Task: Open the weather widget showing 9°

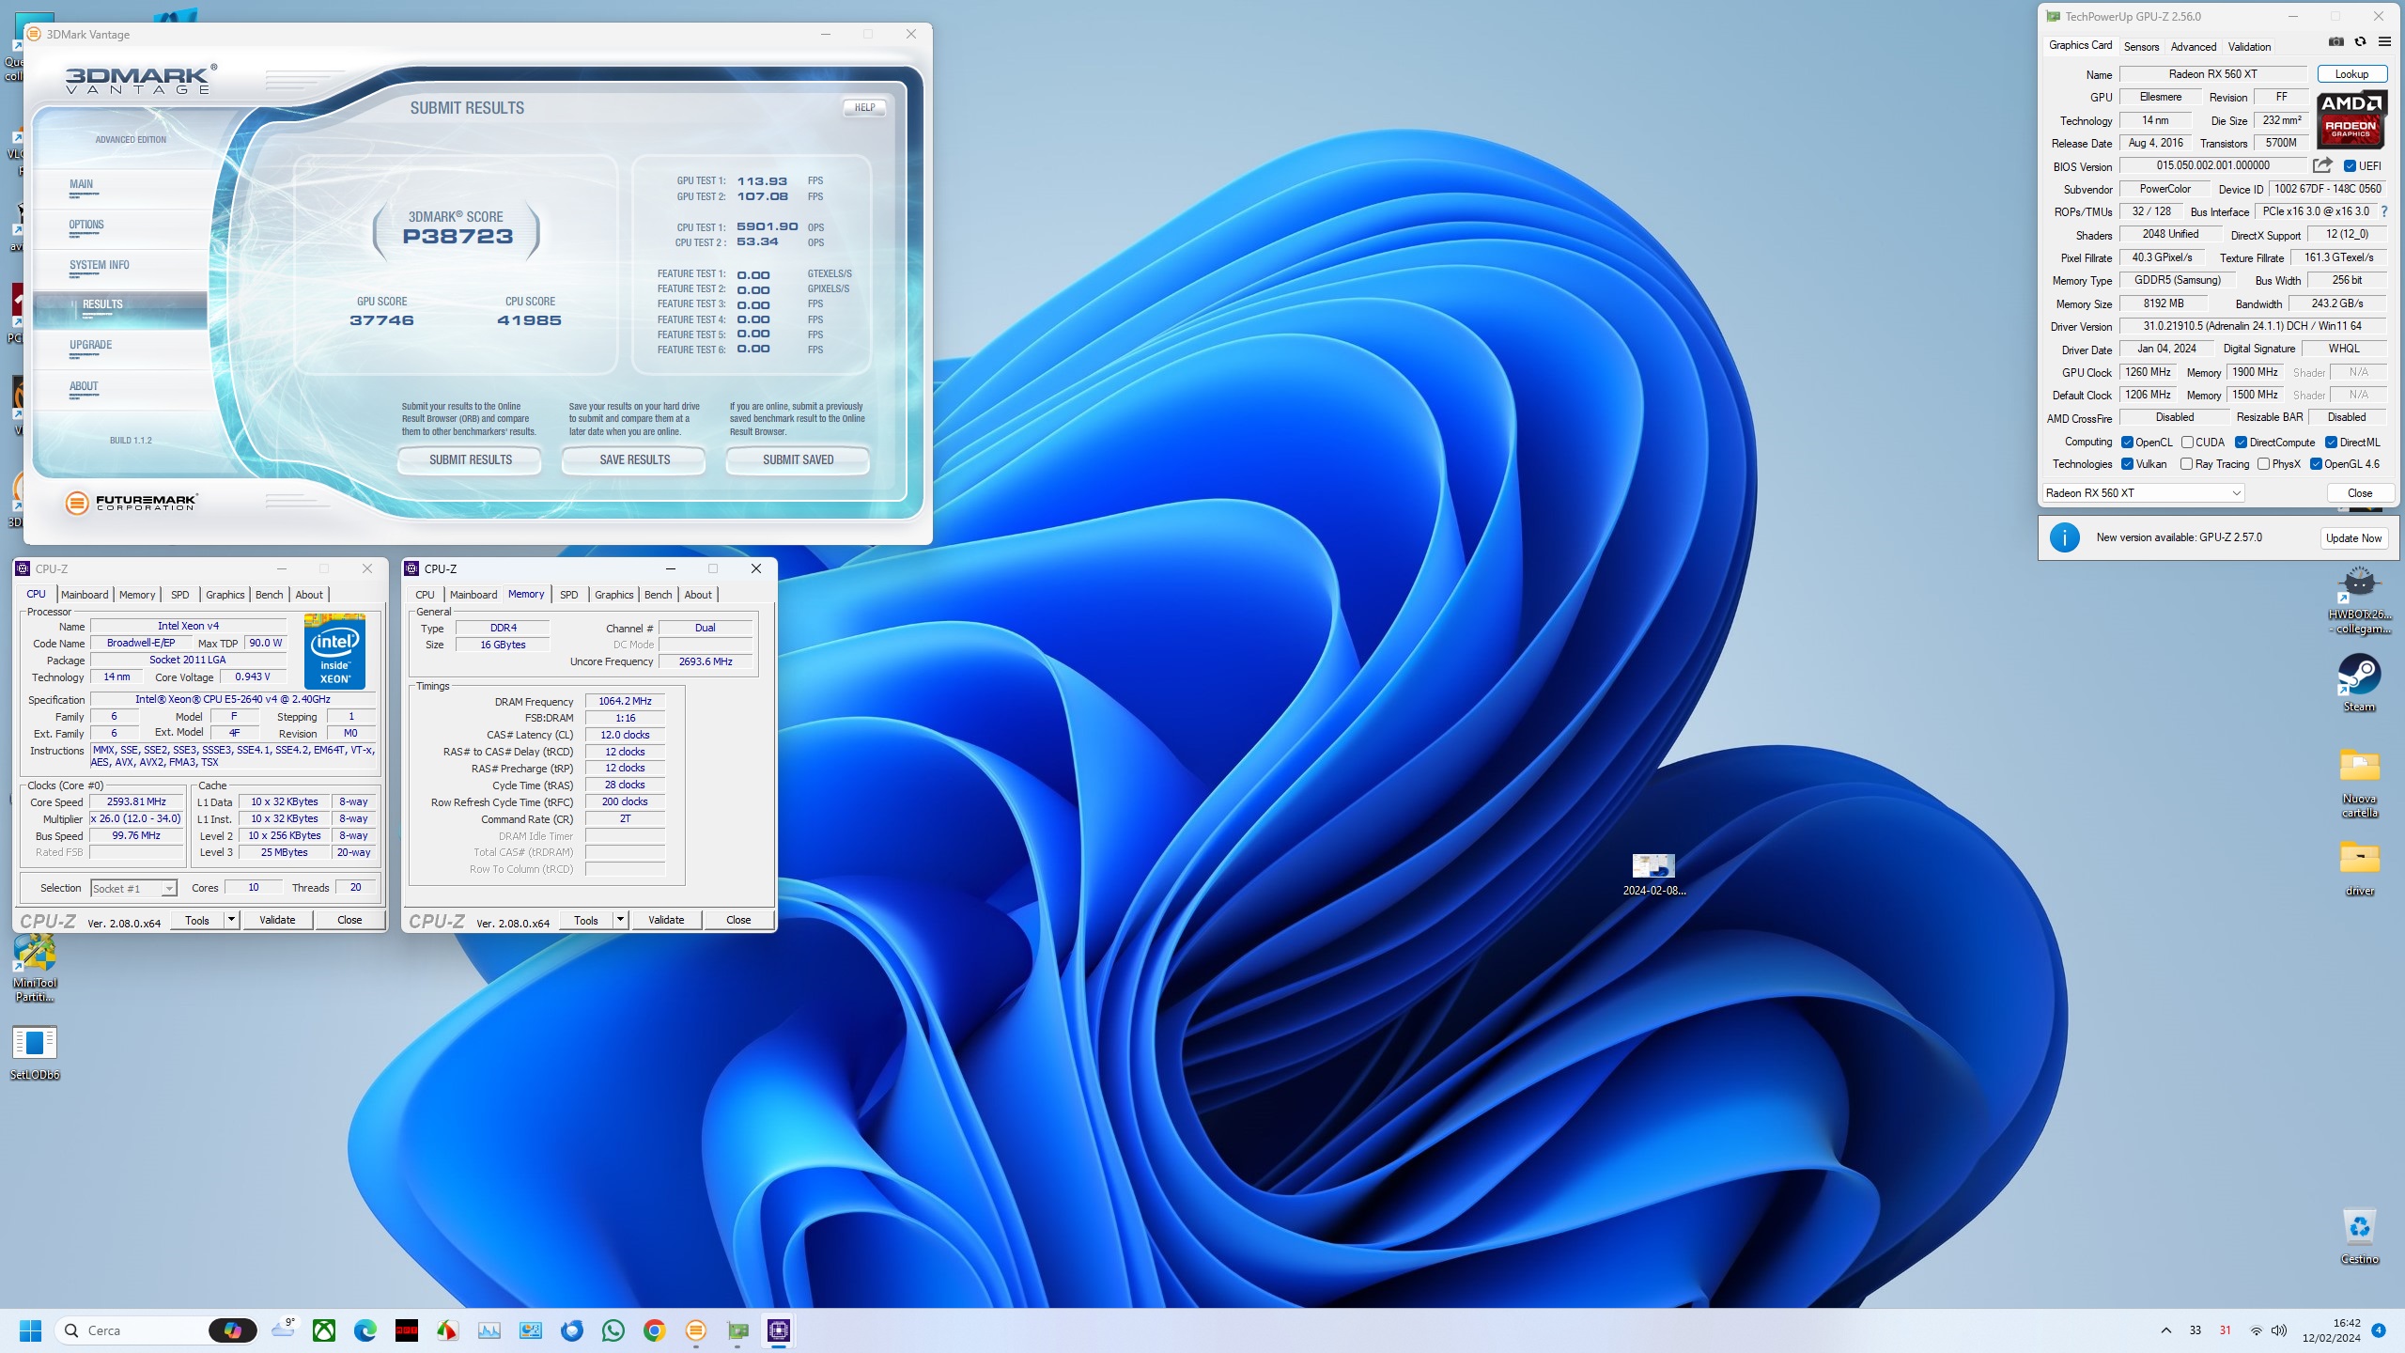Action: (283, 1329)
